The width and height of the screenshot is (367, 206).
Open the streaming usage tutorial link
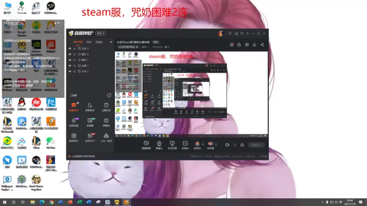[83, 156]
